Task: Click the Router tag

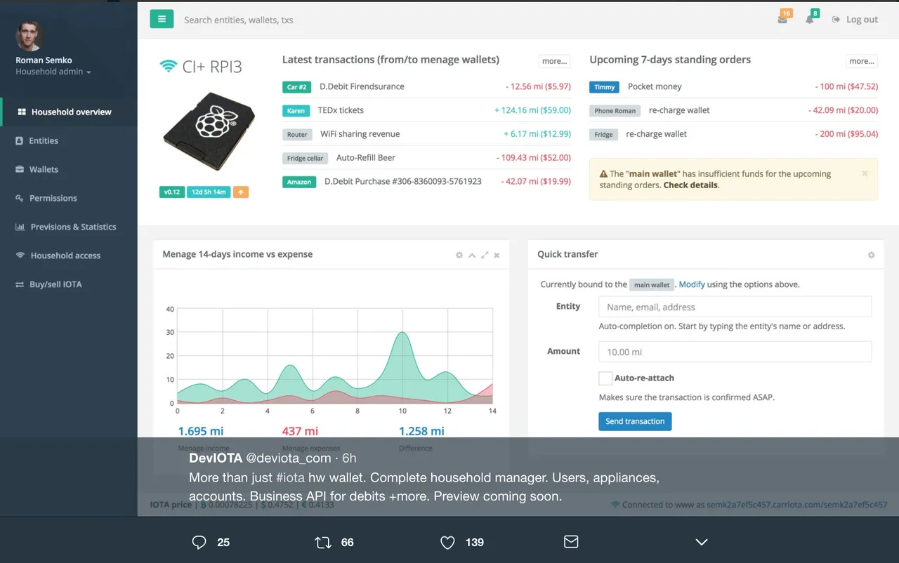Action: (297, 135)
